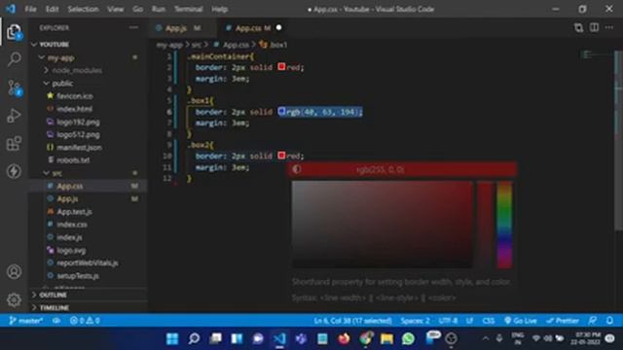Open the Manage gear settings icon

click(14, 299)
